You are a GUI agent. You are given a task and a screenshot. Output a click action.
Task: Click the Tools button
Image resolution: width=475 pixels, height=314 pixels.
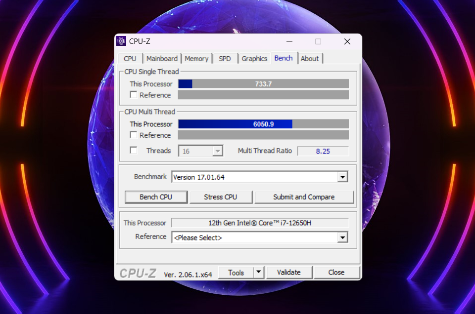coord(236,273)
